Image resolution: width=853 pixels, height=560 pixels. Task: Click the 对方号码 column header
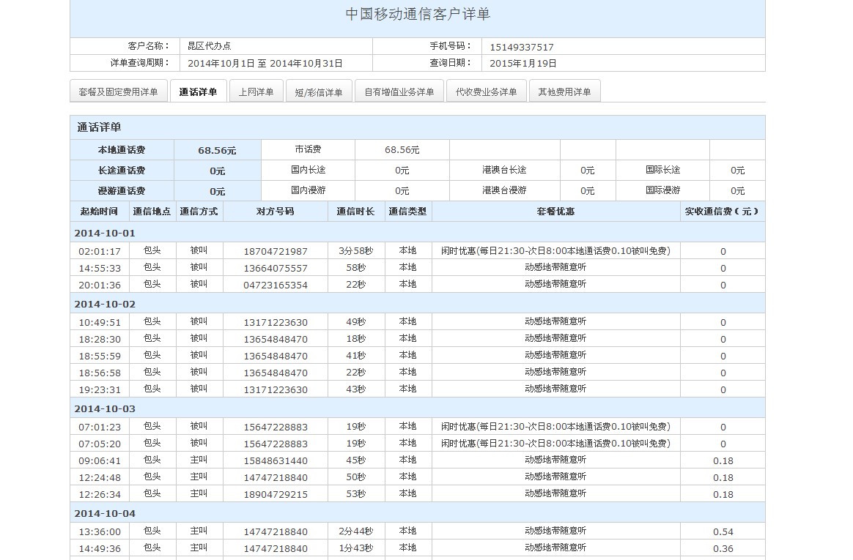click(x=275, y=212)
